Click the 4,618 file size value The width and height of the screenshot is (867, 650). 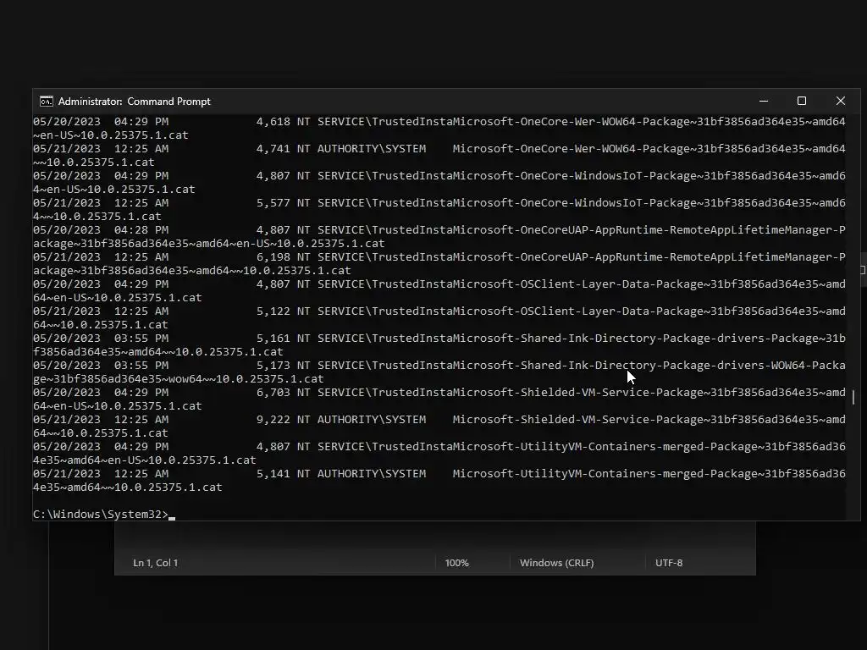273,122
